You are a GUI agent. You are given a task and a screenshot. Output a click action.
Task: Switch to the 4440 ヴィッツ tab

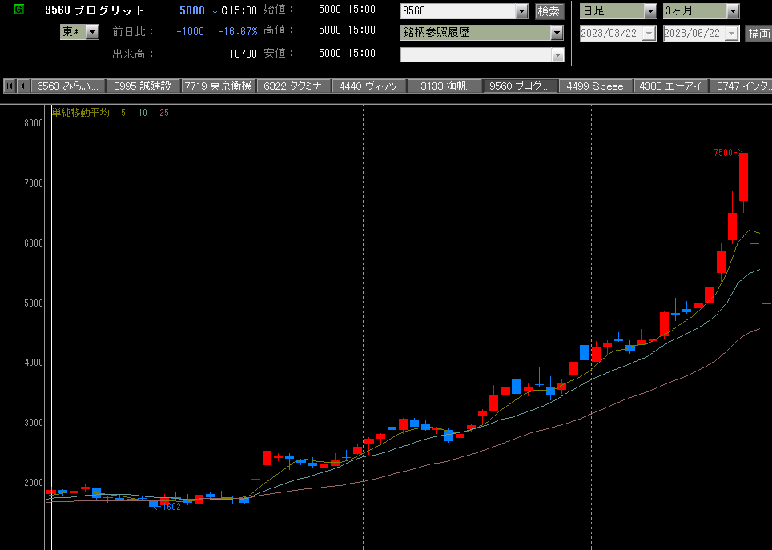click(368, 86)
